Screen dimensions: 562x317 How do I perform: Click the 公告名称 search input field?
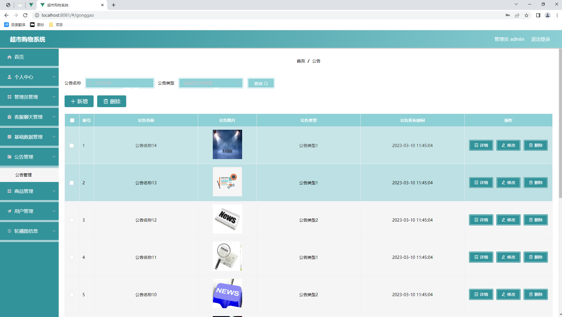click(120, 83)
